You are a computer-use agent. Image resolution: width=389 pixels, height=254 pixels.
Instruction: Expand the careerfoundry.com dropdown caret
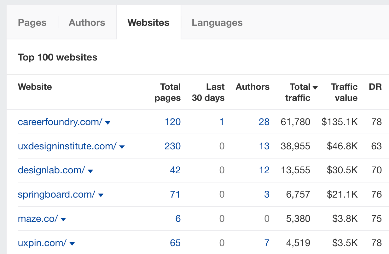108,123
